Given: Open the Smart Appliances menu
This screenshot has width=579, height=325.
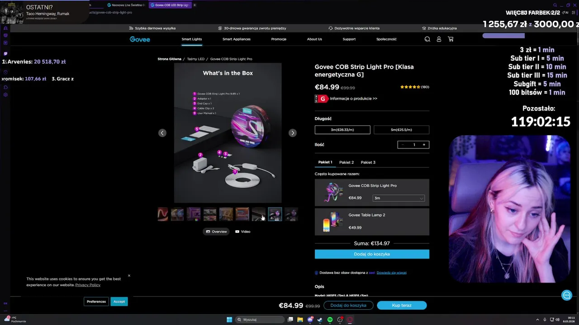Looking at the screenshot, I should [x=237, y=39].
